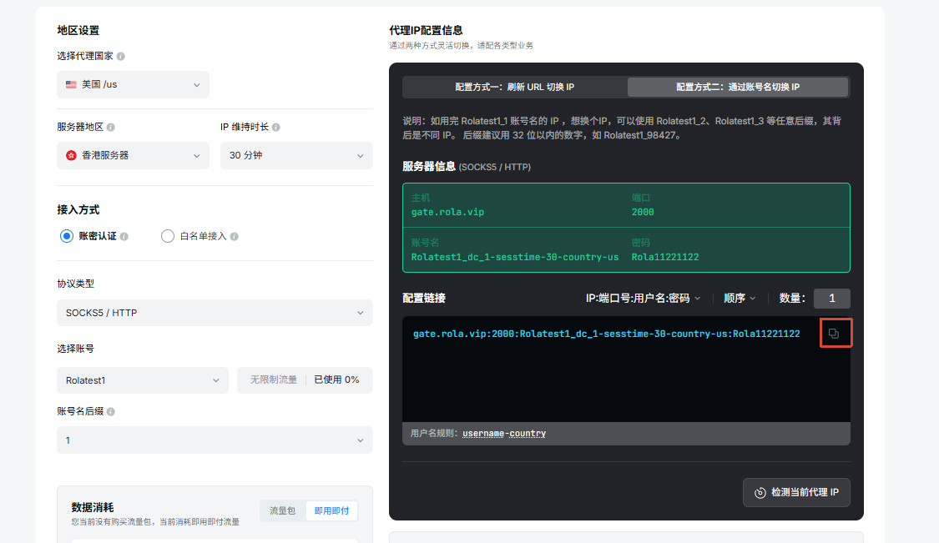Click the generated config link text line
This screenshot has width=939, height=543.
607,334
